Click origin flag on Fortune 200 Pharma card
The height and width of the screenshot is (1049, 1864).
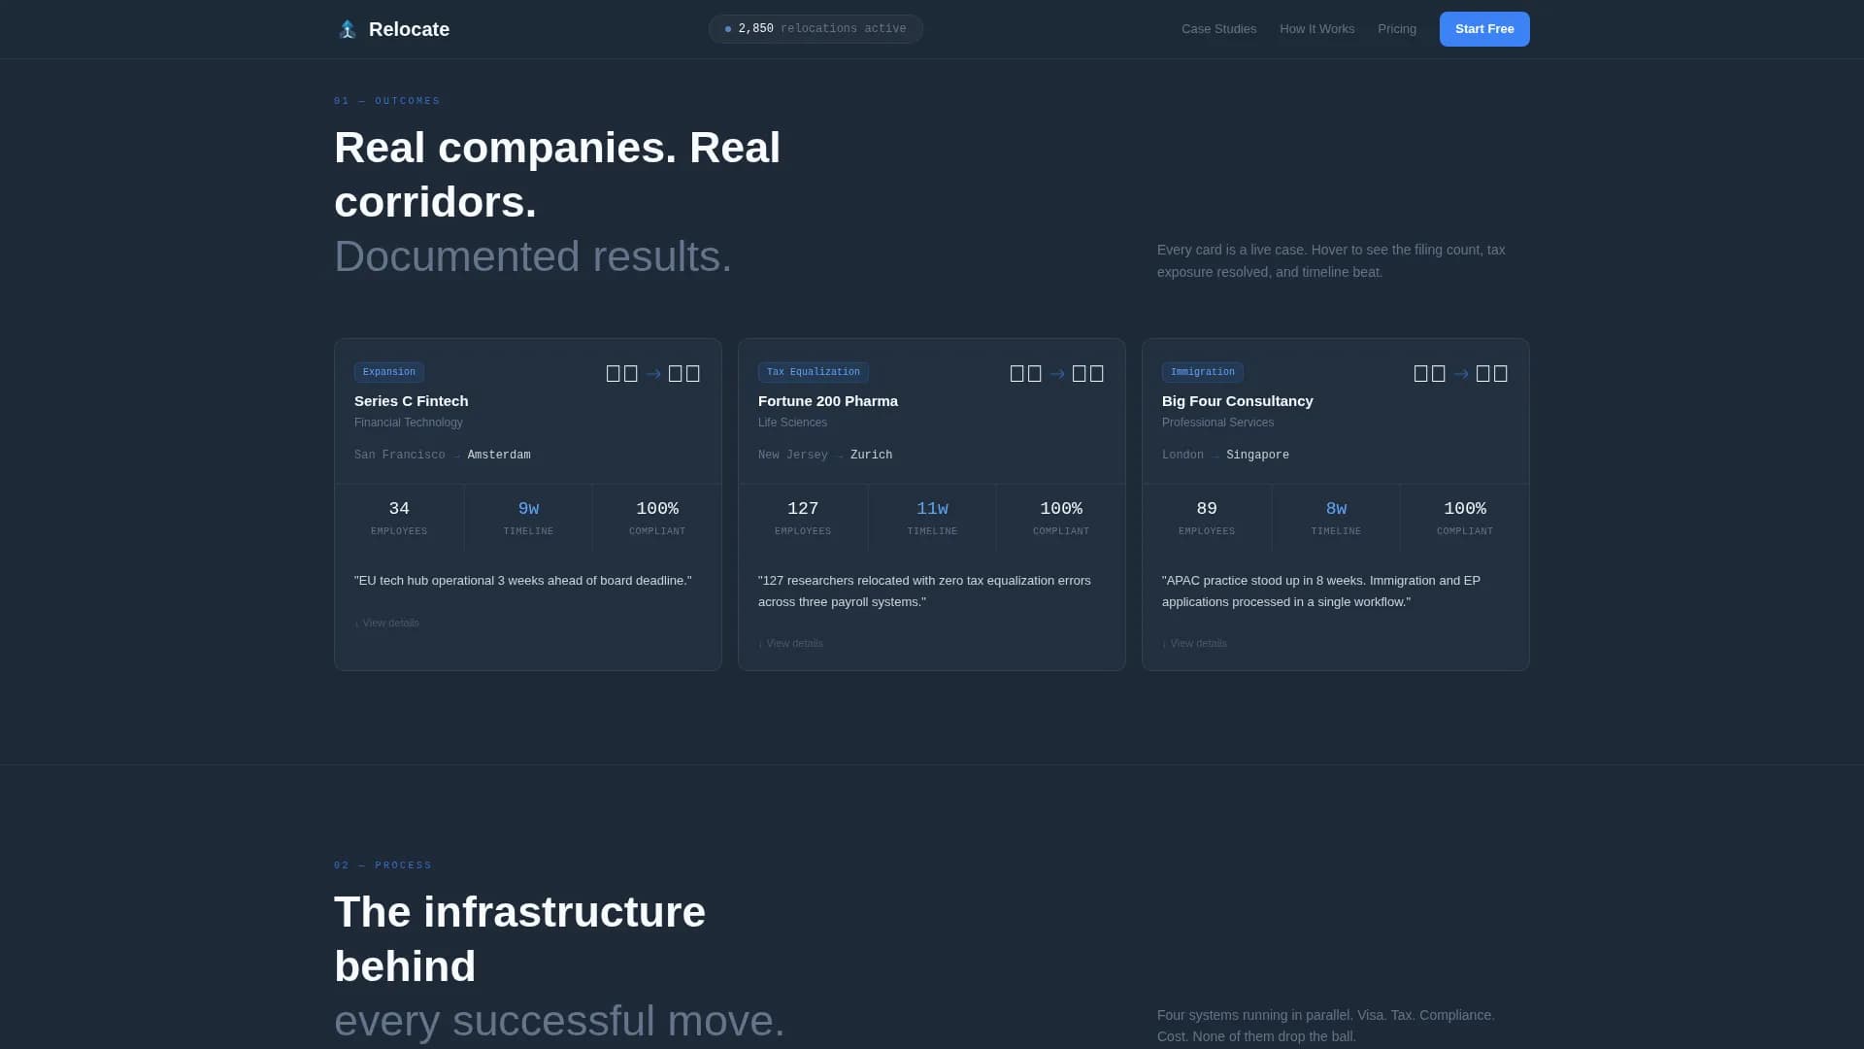(1026, 374)
